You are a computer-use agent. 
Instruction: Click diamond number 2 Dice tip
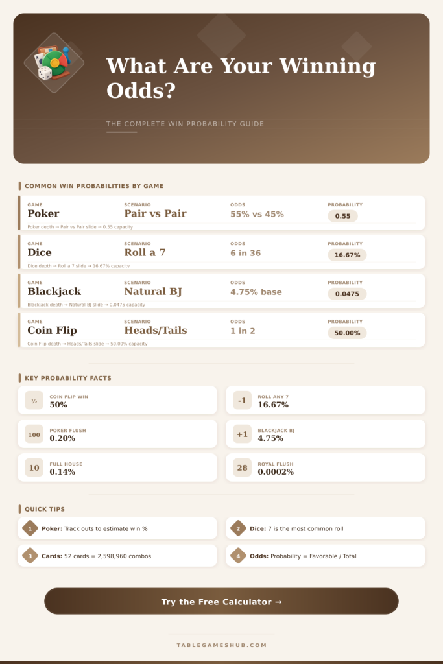239,528
